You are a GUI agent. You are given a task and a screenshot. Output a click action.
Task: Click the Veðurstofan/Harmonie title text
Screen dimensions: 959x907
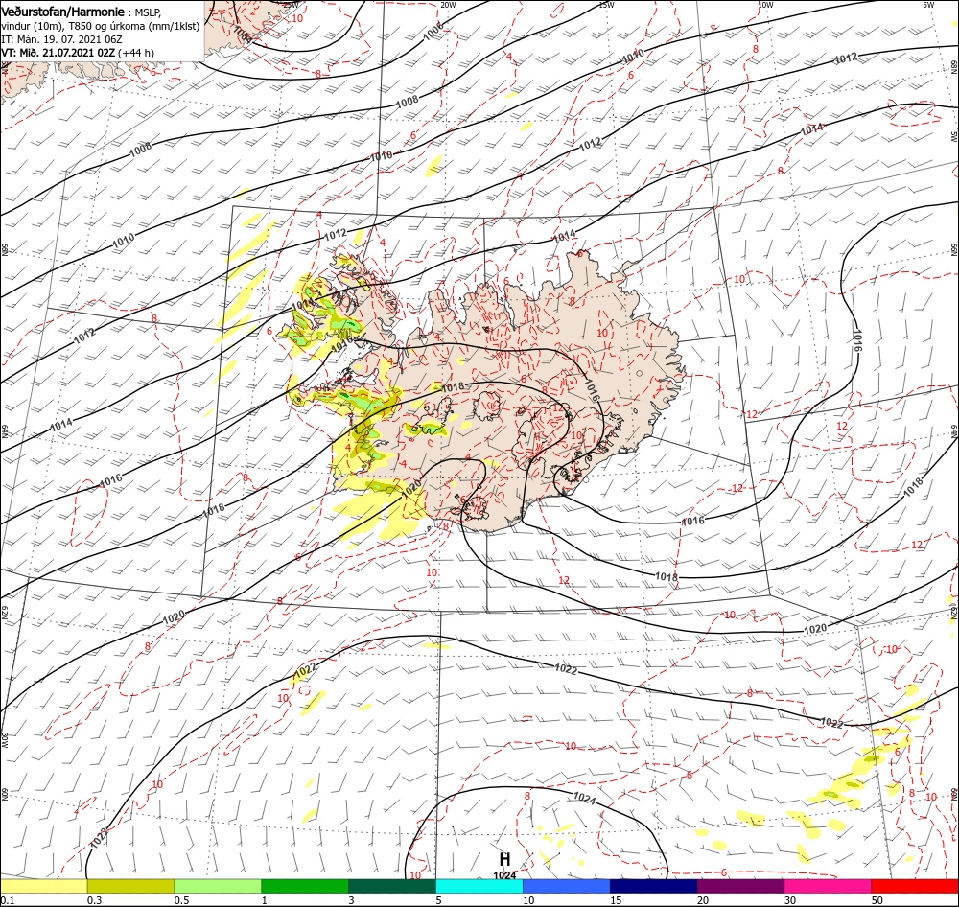63,12
